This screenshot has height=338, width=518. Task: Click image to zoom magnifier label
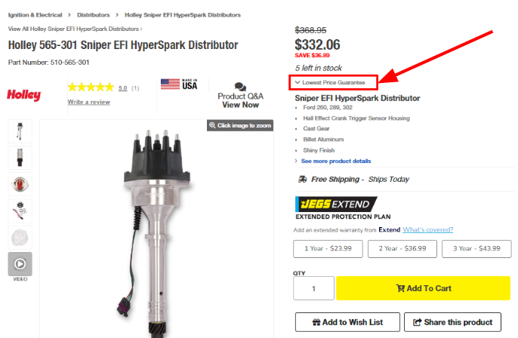click(x=239, y=125)
